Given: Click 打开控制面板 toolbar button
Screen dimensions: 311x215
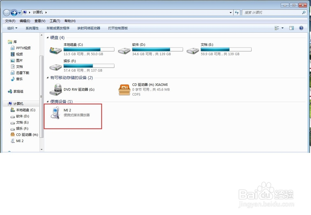Looking at the screenshot, I should [x=118, y=28].
